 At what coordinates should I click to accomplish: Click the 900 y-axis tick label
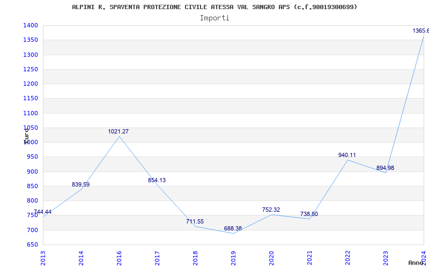point(32,172)
